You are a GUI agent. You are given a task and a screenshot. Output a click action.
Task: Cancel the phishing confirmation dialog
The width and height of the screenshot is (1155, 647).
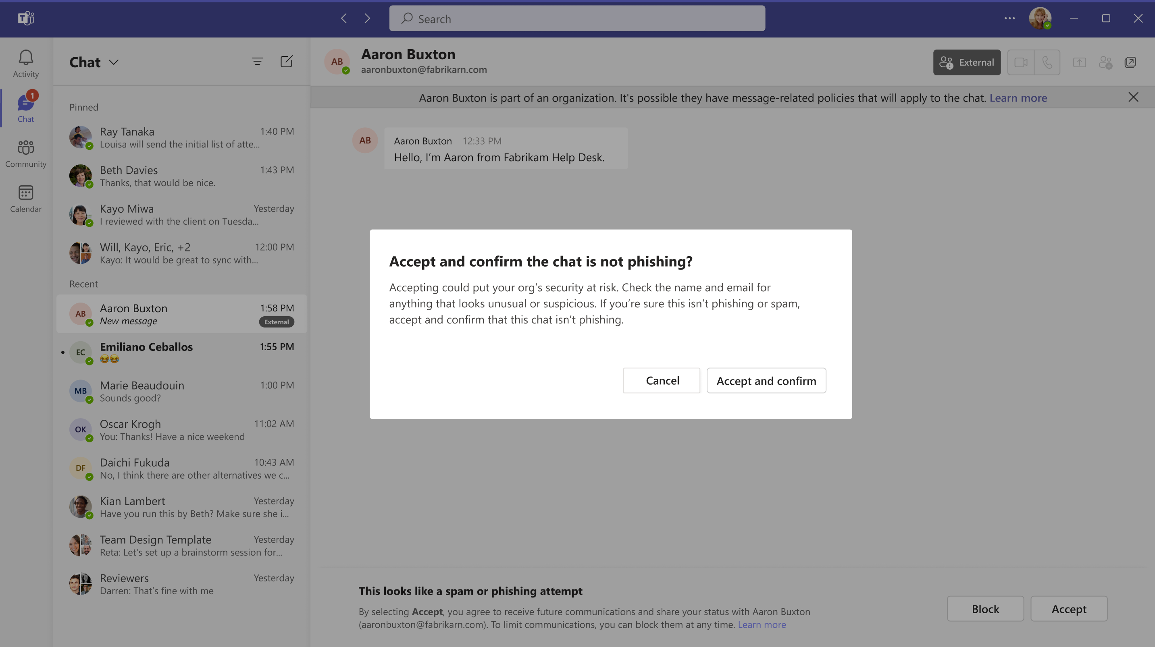(661, 380)
